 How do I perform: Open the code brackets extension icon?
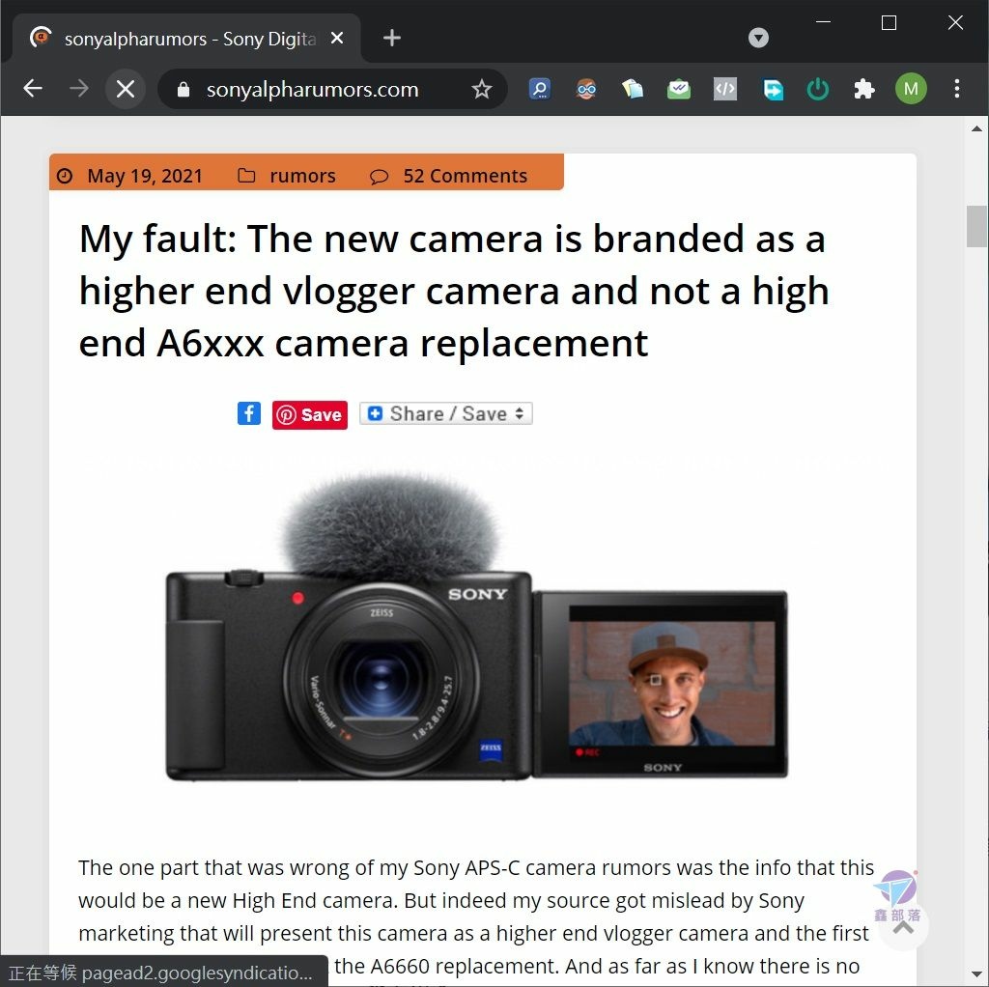[724, 89]
